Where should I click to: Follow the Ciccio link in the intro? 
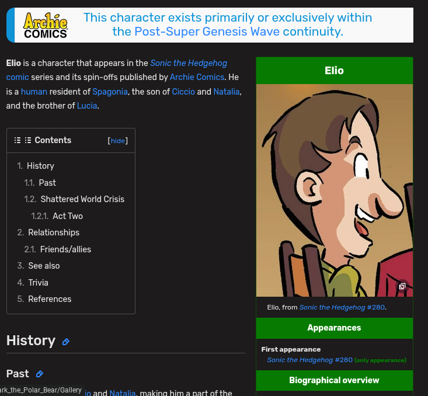[x=183, y=92]
